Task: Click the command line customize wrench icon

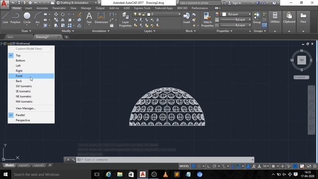Action: [73, 160]
